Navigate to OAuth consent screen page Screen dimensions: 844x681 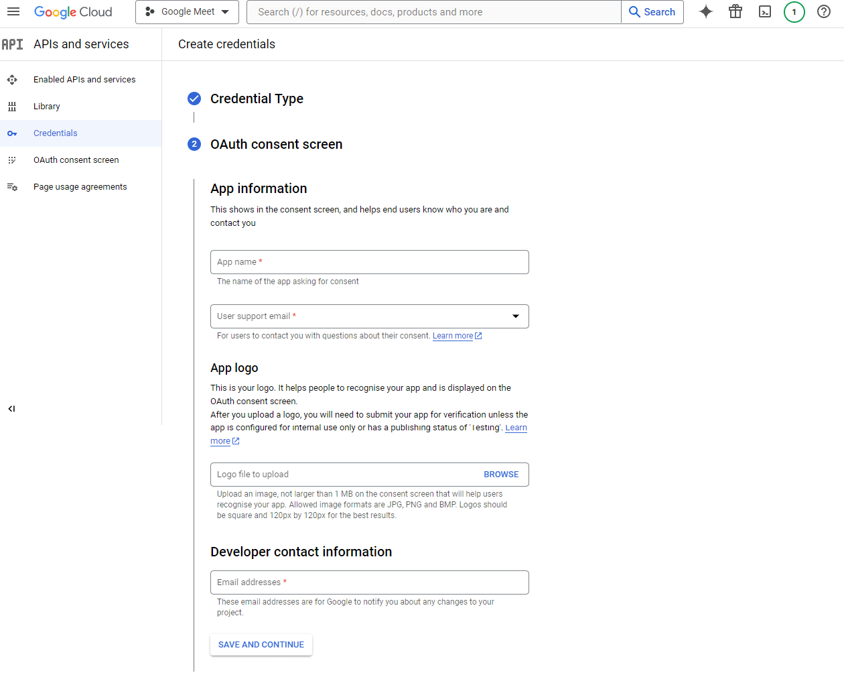pos(76,160)
